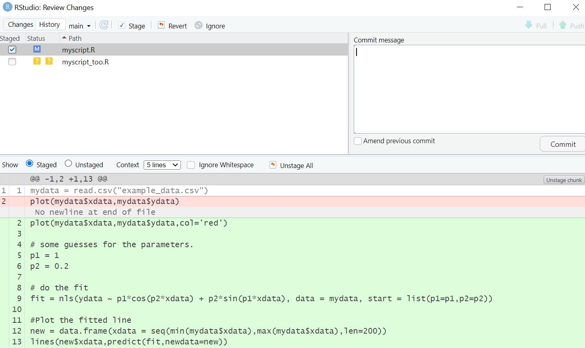Enable Amend previous commit checkbox
585x348 pixels.
pos(358,141)
